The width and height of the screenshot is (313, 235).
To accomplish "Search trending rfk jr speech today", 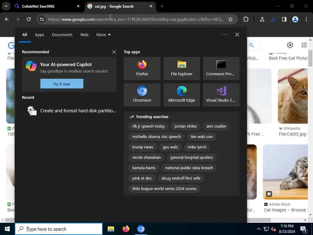I will pyautogui.click(x=149, y=126).
